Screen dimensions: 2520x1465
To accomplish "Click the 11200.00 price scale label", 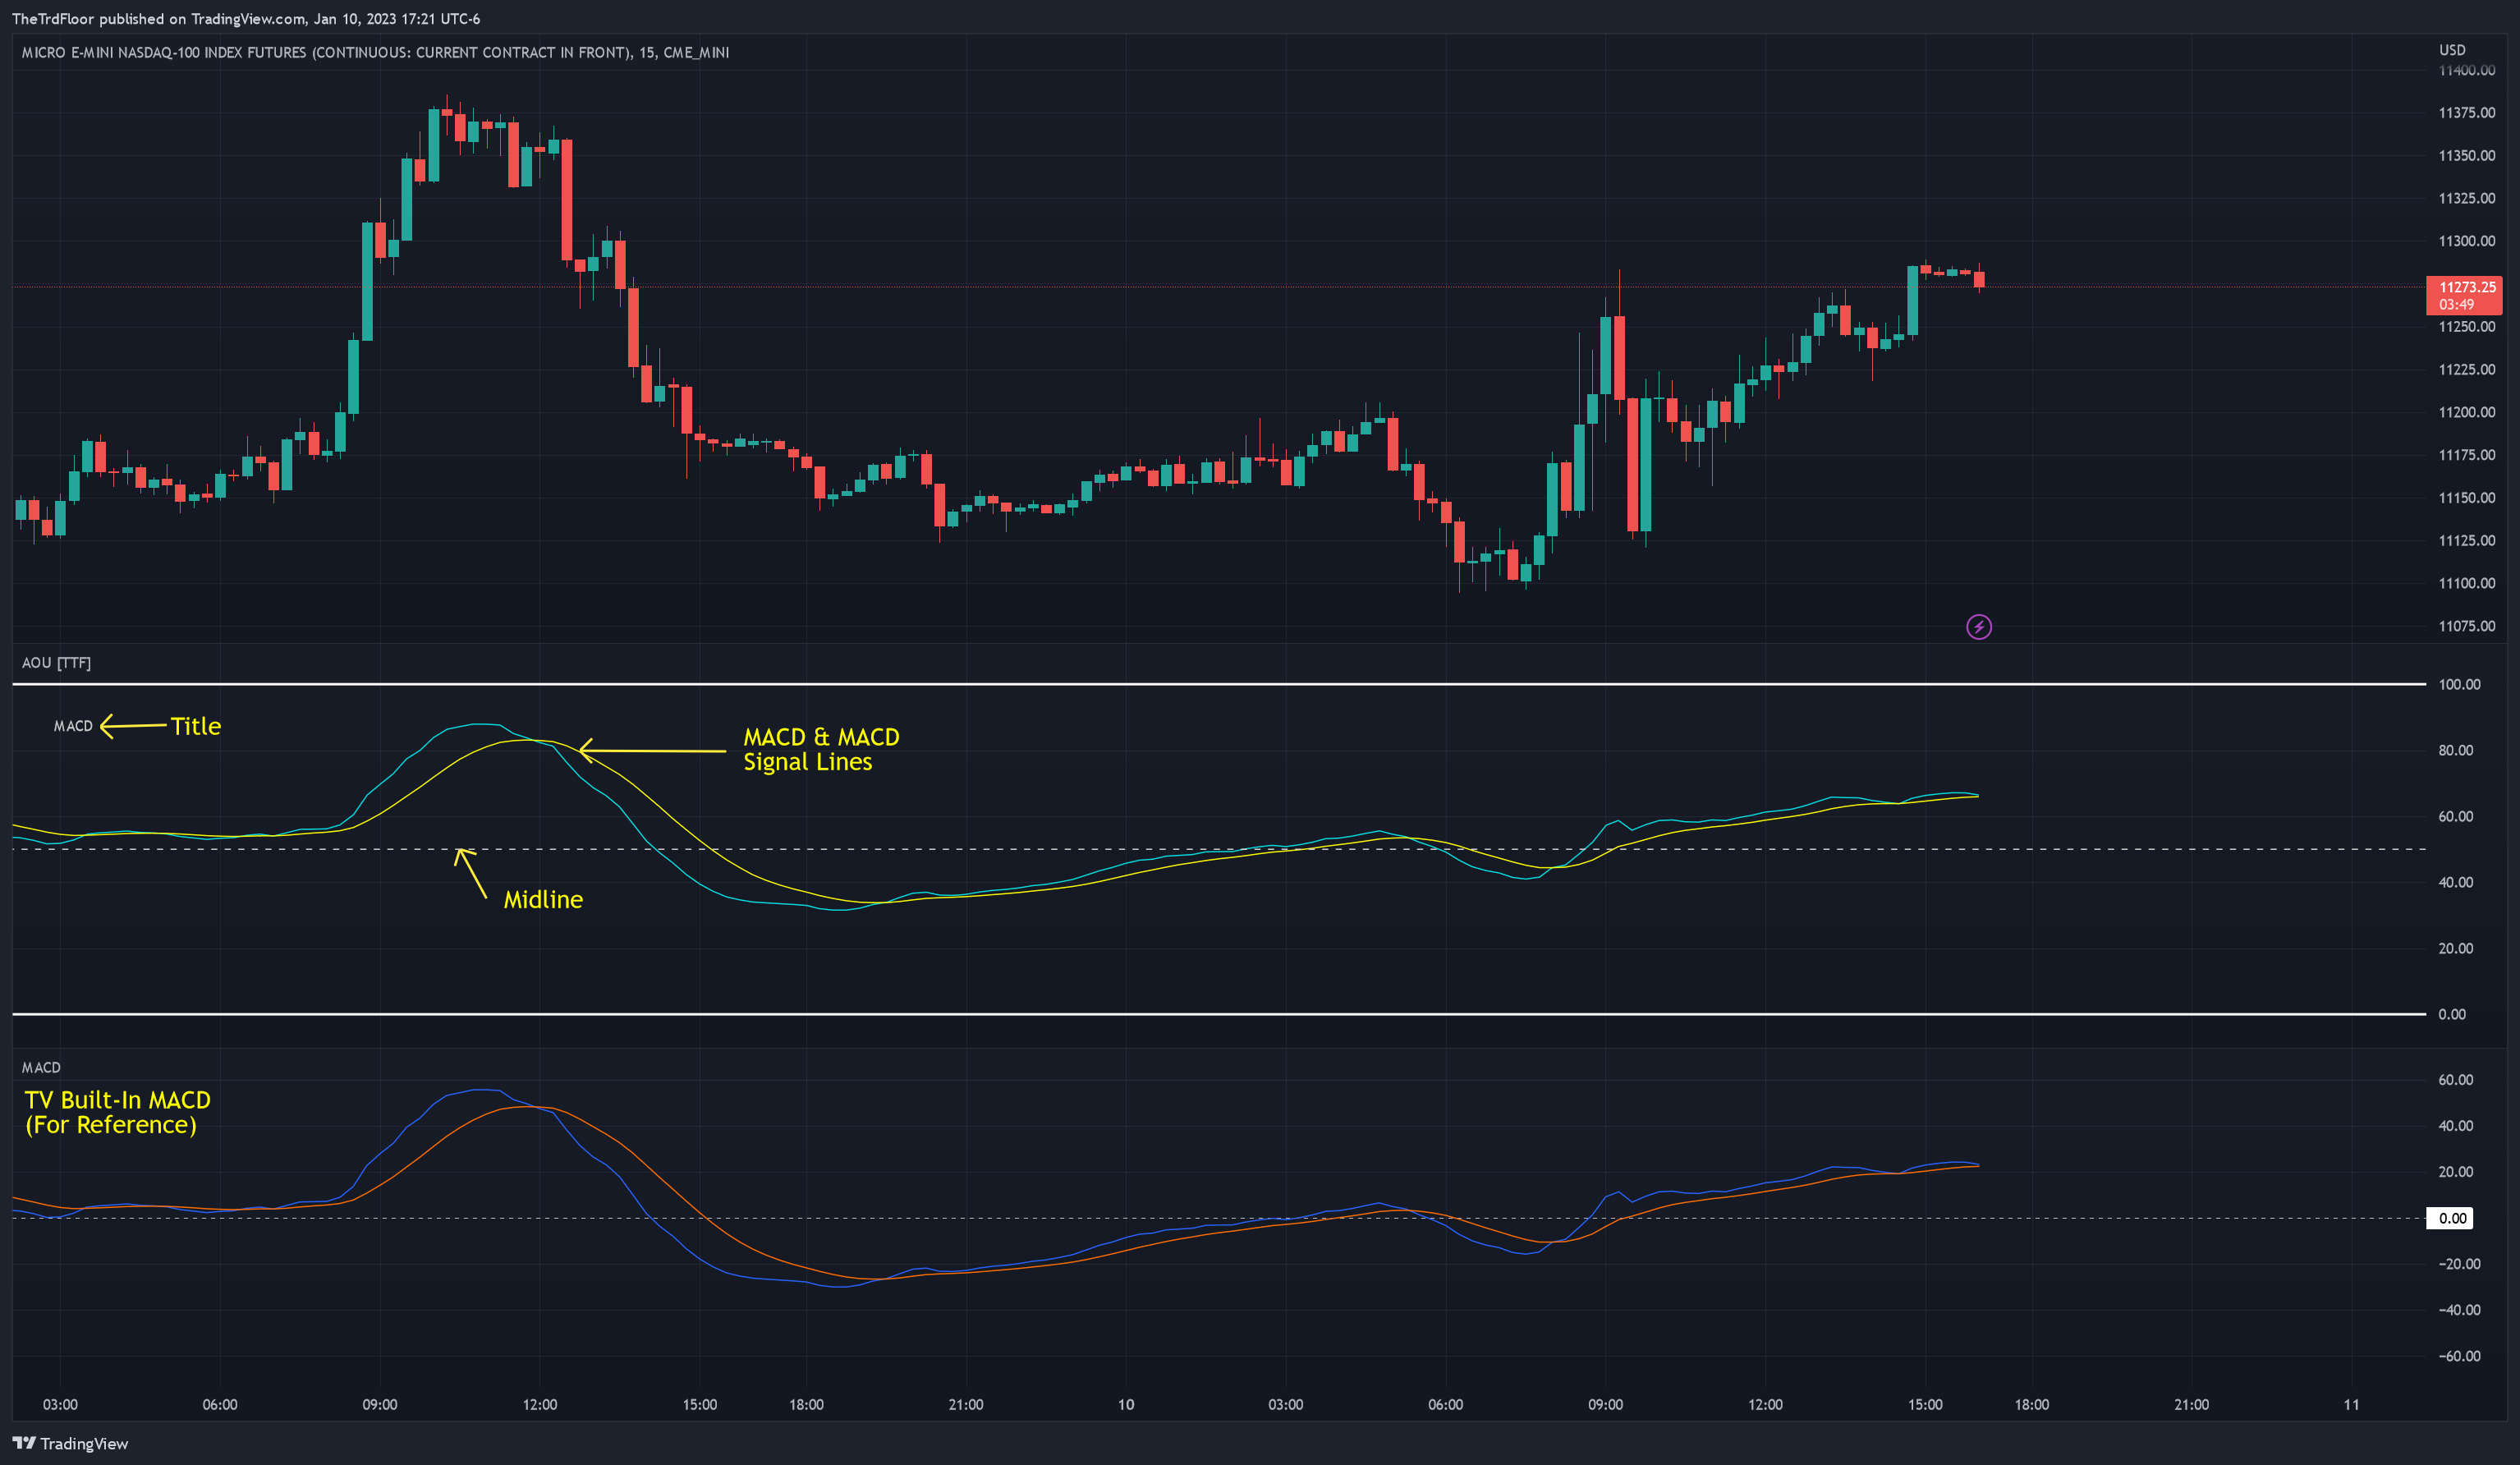I will click(2467, 412).
